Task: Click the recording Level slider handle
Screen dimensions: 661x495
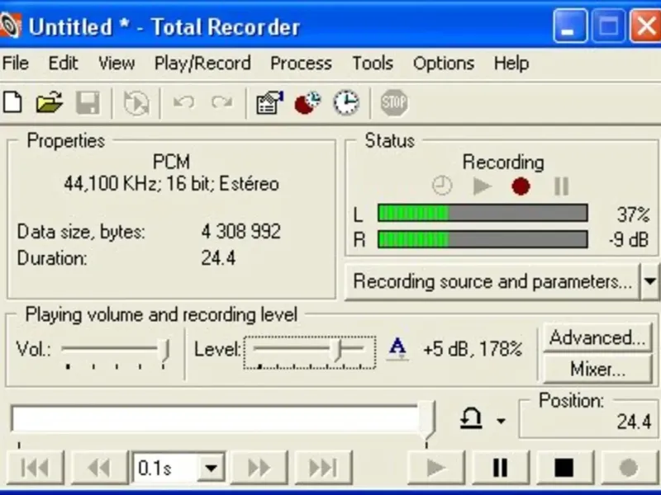Action: click(336, 349)
